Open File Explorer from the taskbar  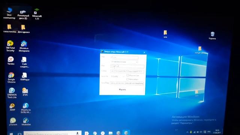(111, 133)
